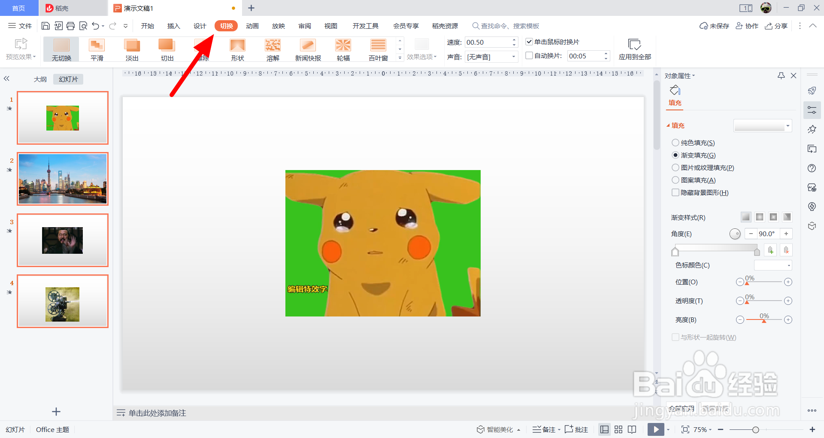The width and height of the screenshot is (824, 438).
Task: Click the 填充 paint bucket icon
Action: (x=675, y=90)
